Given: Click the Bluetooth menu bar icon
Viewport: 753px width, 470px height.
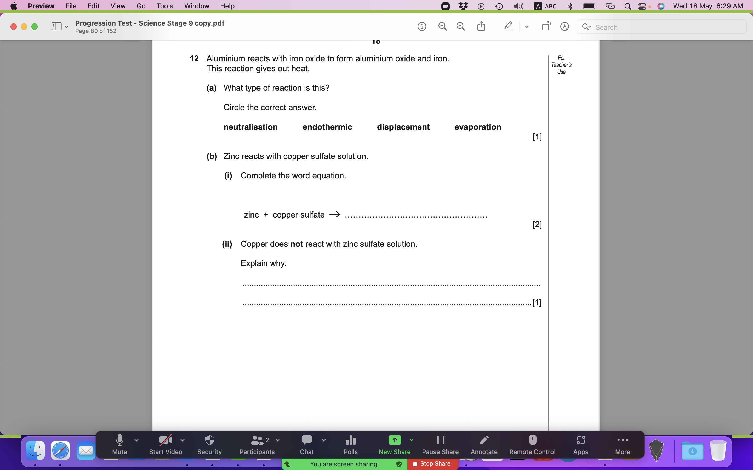Looking at the screenshot, I should [570, 6].
